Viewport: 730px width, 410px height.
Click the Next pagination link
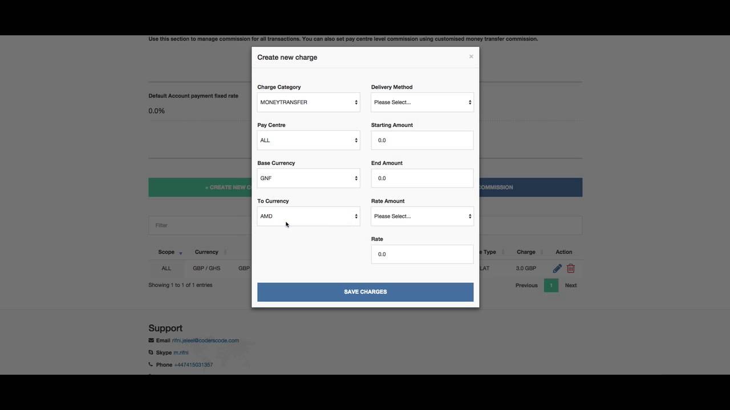[x=571, y=285]
